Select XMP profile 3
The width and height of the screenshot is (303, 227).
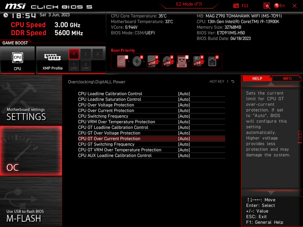pyautogui.click(x=97, y=54)
